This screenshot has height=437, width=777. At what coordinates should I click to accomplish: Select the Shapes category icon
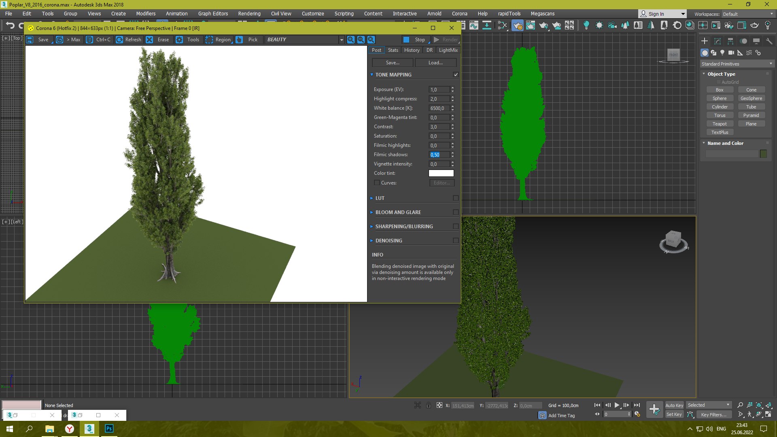[x=713, y=53]
